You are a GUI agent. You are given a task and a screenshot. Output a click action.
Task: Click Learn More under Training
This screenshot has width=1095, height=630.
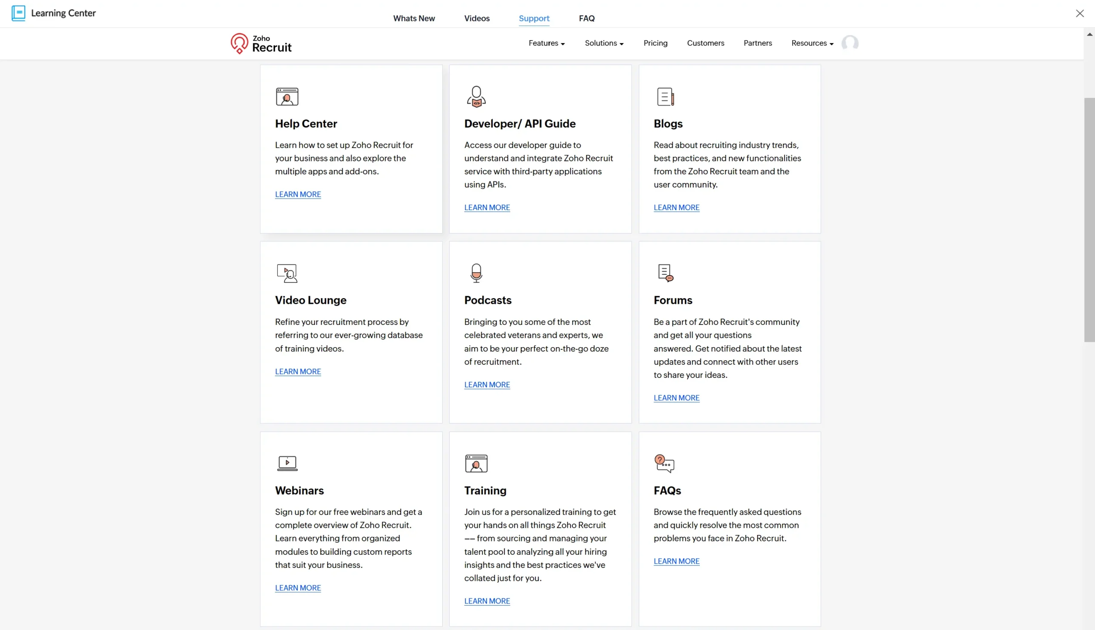[487, 600]
